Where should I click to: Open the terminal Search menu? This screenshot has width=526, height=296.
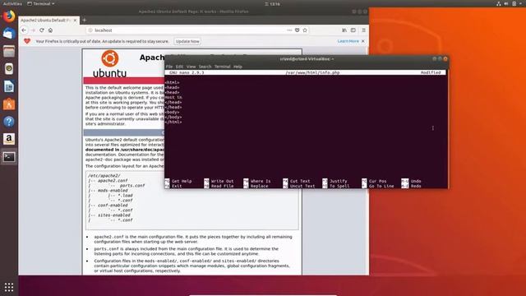pos(205,67)
